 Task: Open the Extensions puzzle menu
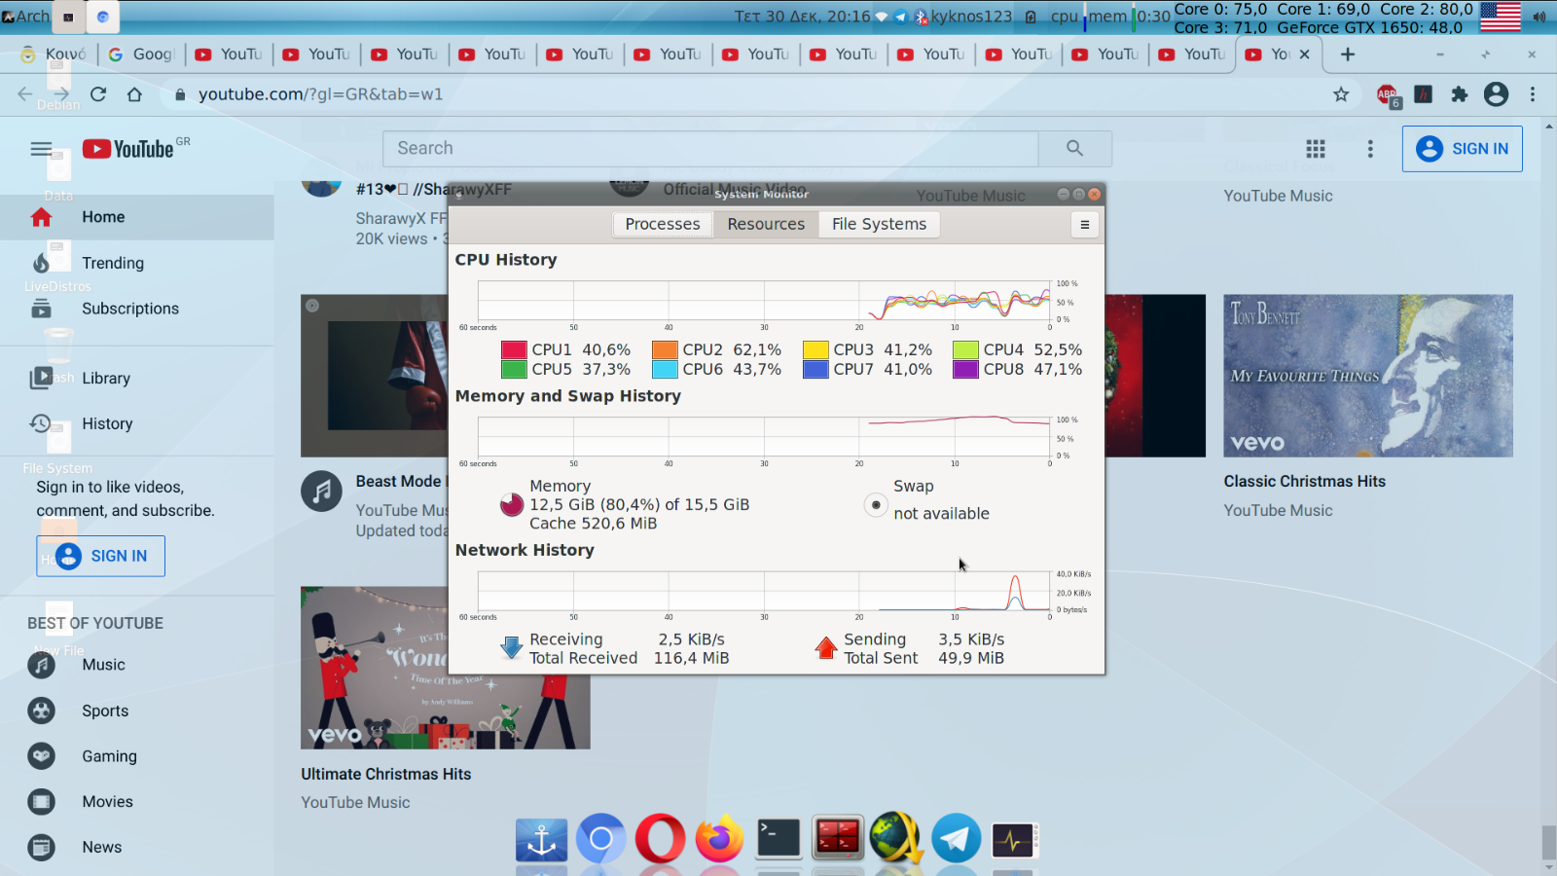1459,94
